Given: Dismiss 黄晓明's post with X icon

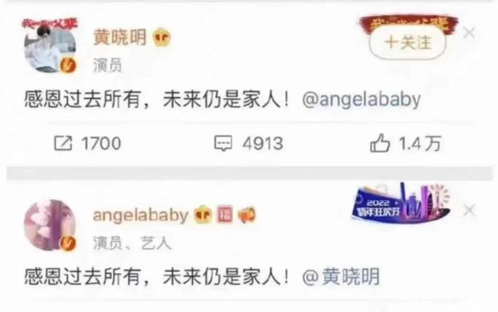Looking at the screenshot, I should click(x=469, y=32).
